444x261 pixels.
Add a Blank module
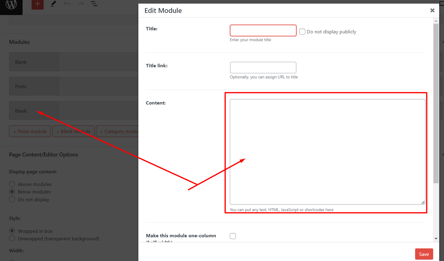(x=73, y=131)
